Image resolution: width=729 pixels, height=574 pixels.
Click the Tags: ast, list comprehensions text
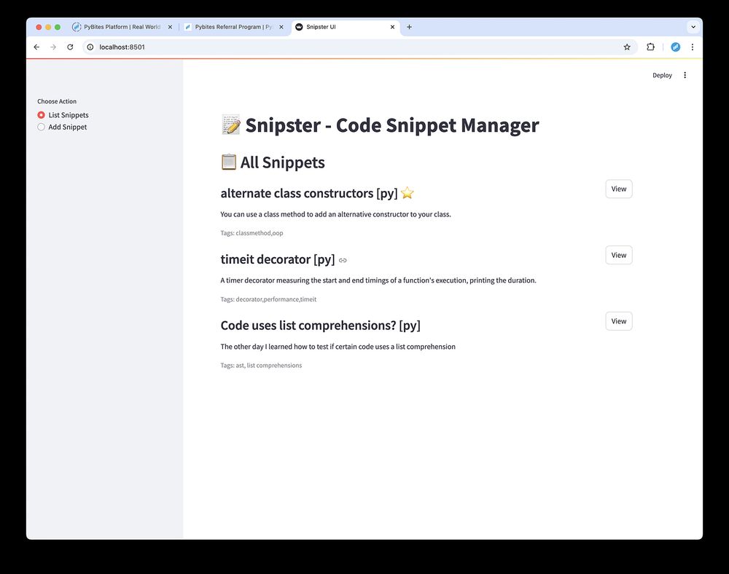[261, 366]
